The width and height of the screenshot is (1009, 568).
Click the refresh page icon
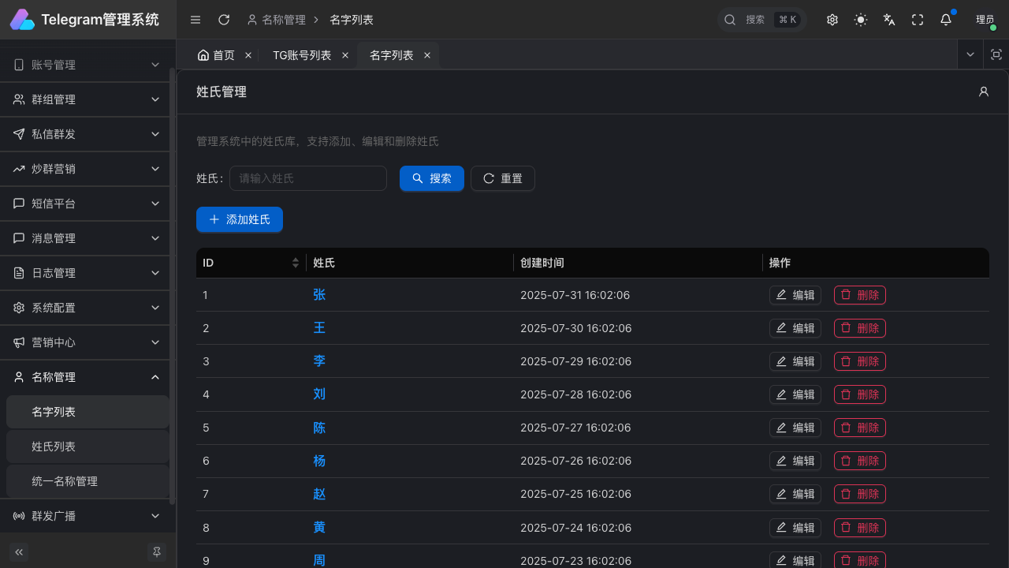(x=224, y=20)
